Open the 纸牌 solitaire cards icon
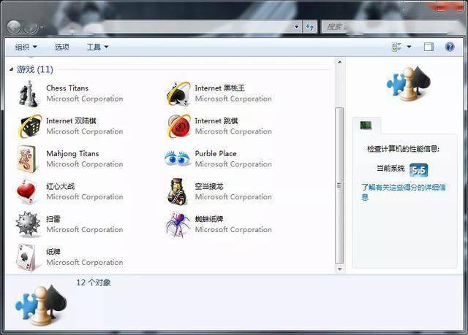The height and width of the screenshot is (335, 468). [26, 258]
